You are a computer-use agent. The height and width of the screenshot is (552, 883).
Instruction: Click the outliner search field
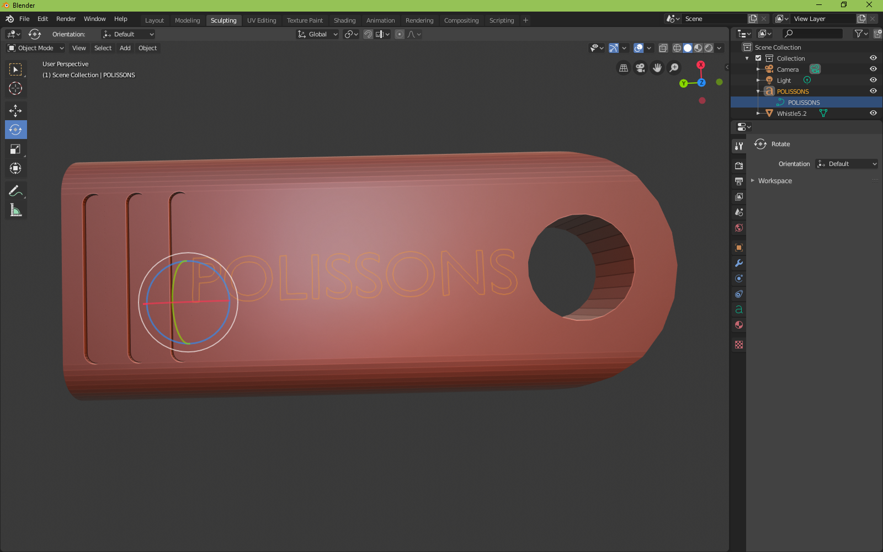[x=812, y=34]
